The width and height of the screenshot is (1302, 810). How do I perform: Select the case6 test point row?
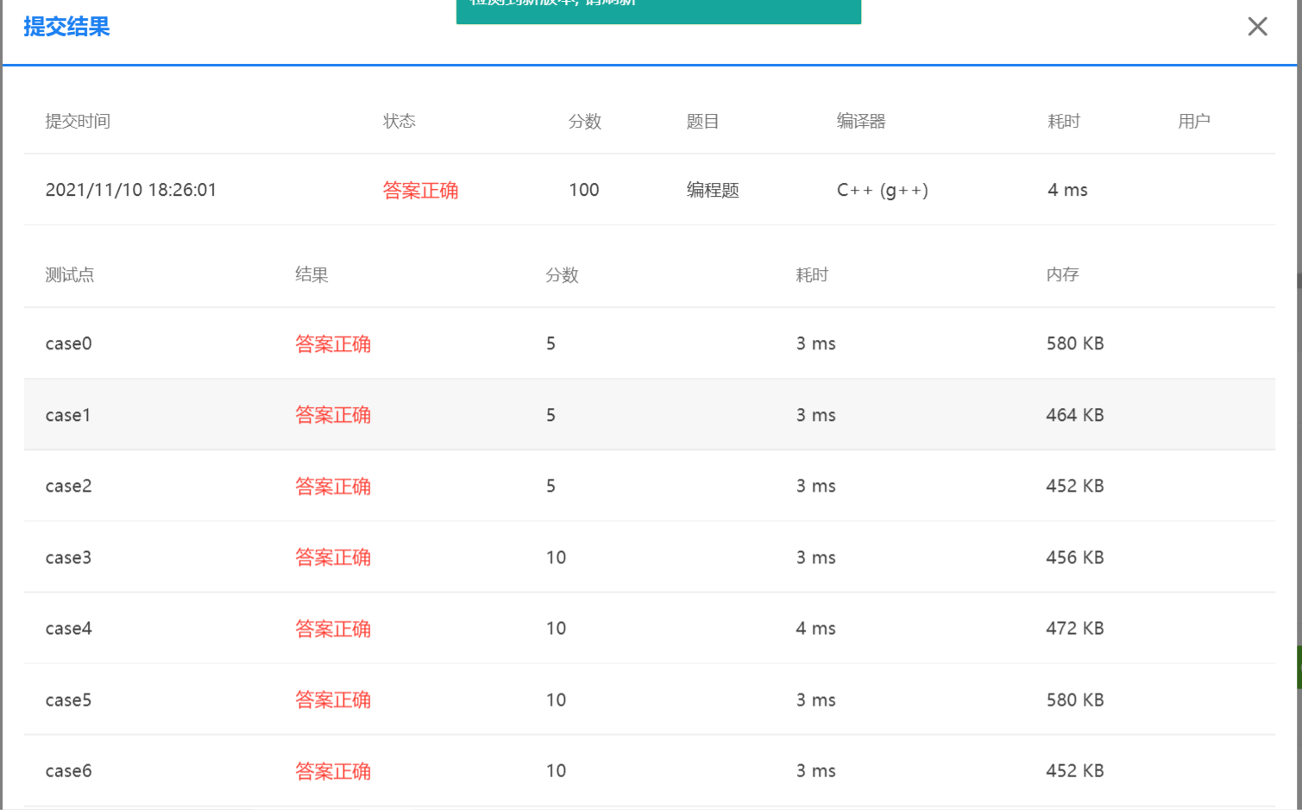pos(68,770)
